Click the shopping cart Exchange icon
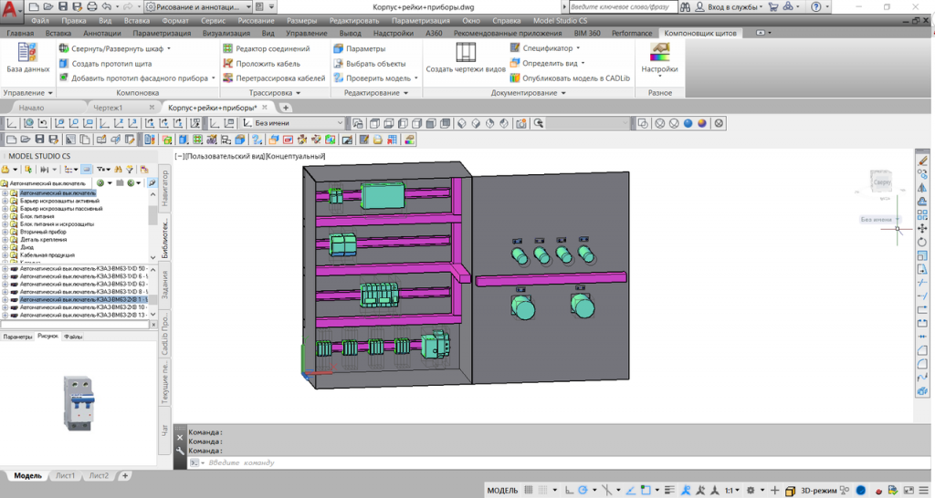This screenshot has width=935, height=498. (x=773, y=7)
